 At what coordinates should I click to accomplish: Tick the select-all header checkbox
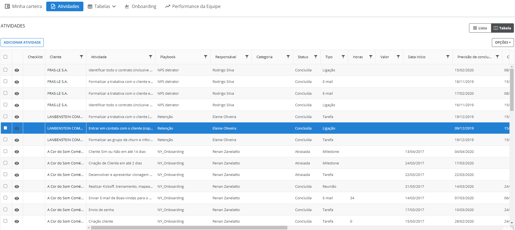[5, 57]
